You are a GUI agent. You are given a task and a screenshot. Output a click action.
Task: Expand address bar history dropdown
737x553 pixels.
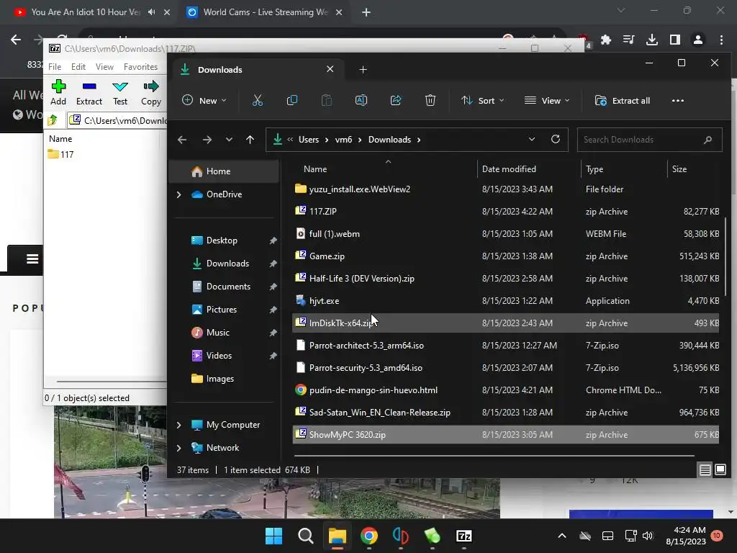532,139
